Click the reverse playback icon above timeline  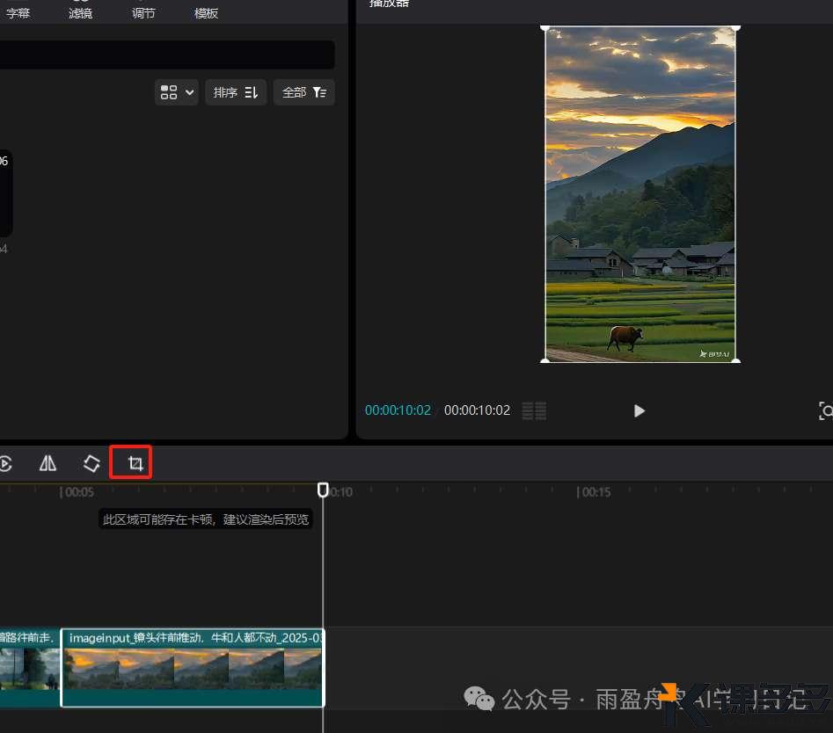coord(5,463)
